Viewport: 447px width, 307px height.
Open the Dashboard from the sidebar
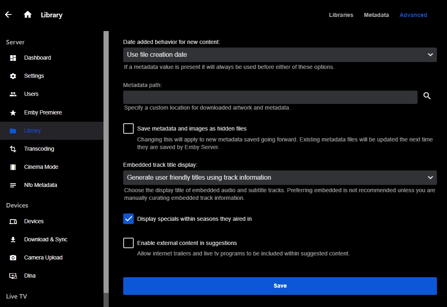37,58
